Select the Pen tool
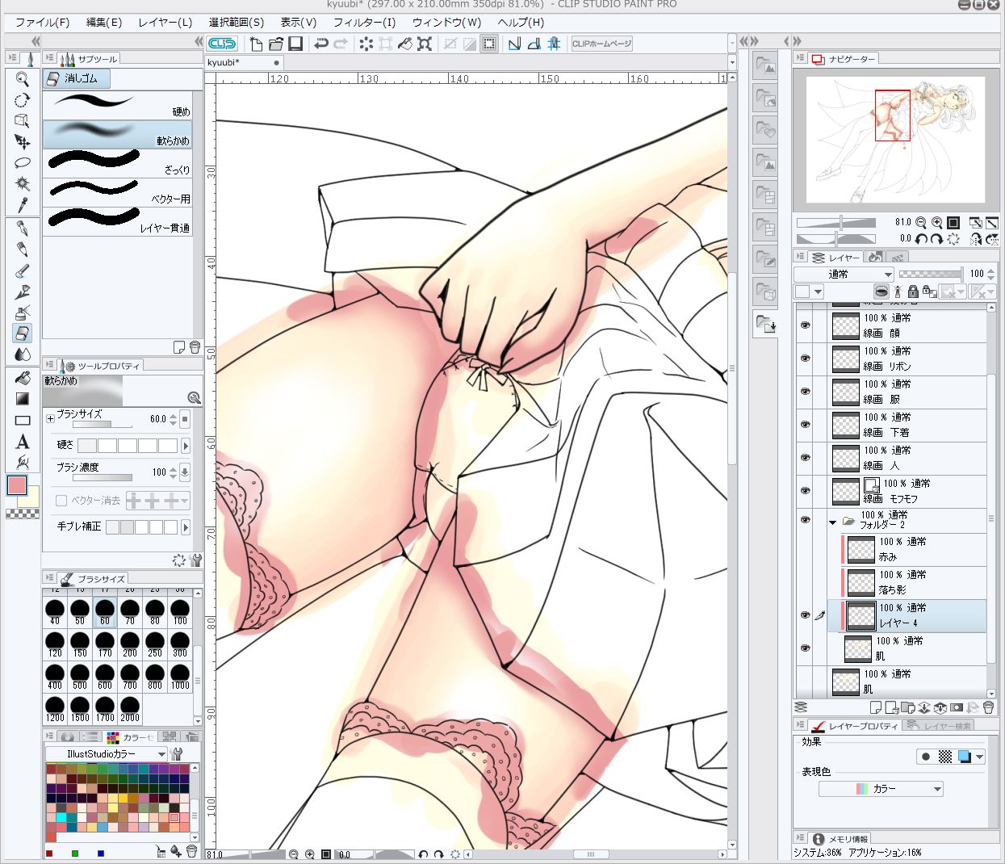 23,229
